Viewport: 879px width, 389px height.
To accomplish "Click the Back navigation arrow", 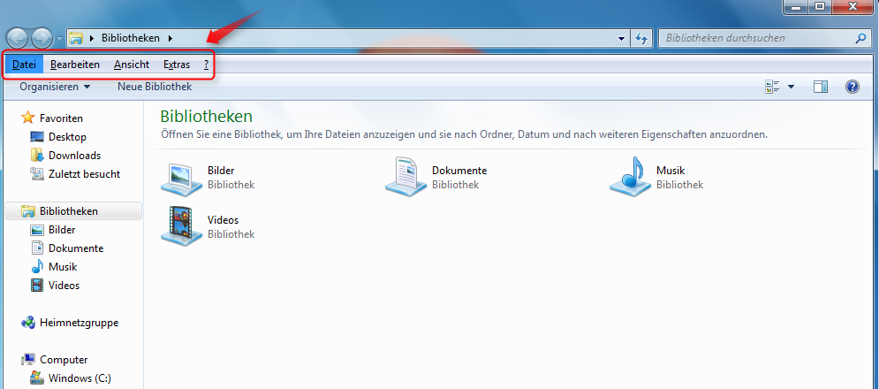I will click(17, 39).
